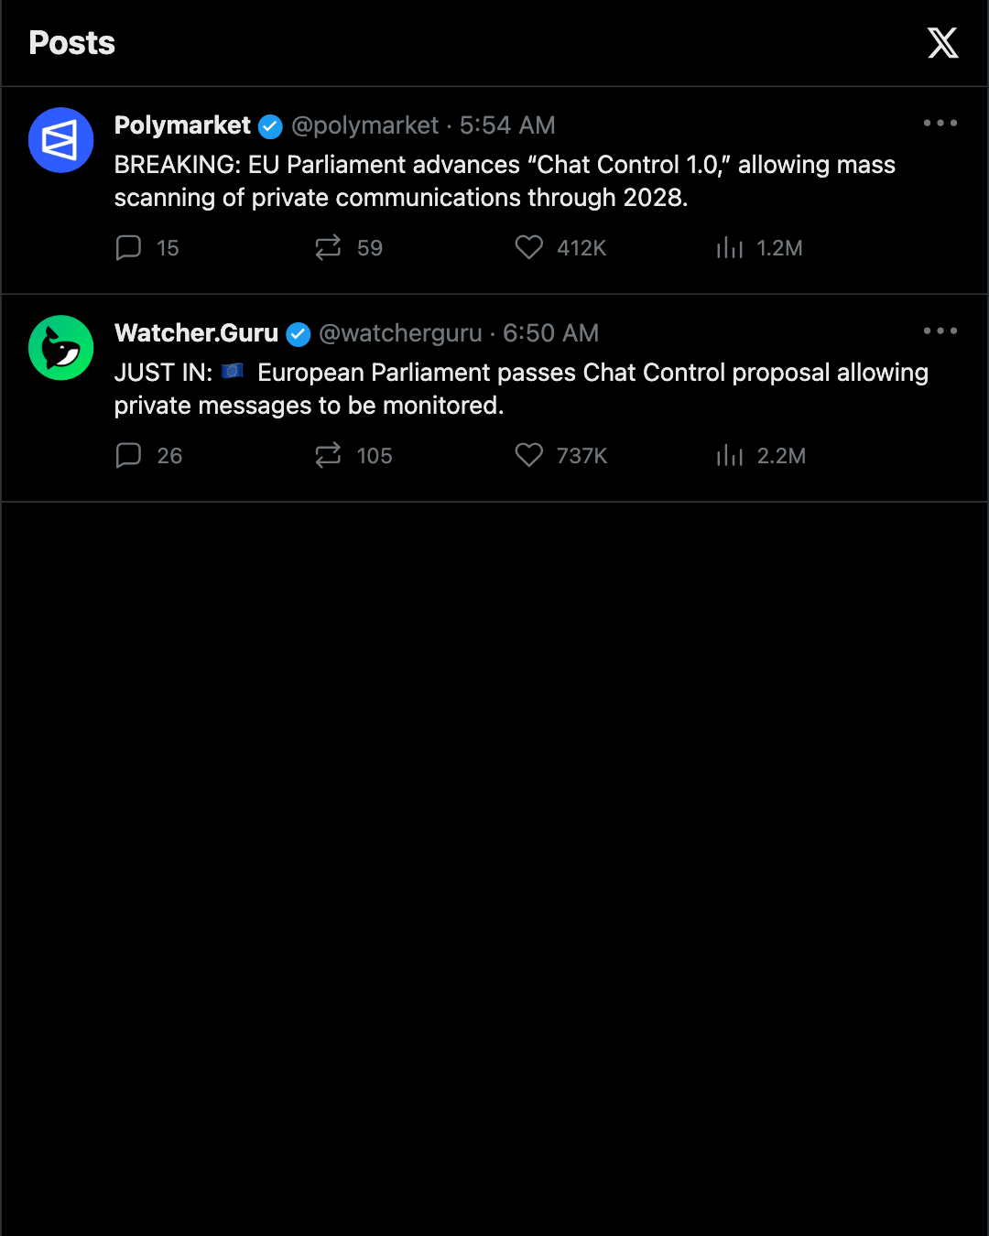
Task: Visit the @watcherguru handle
Action: (x=400, y=333)
